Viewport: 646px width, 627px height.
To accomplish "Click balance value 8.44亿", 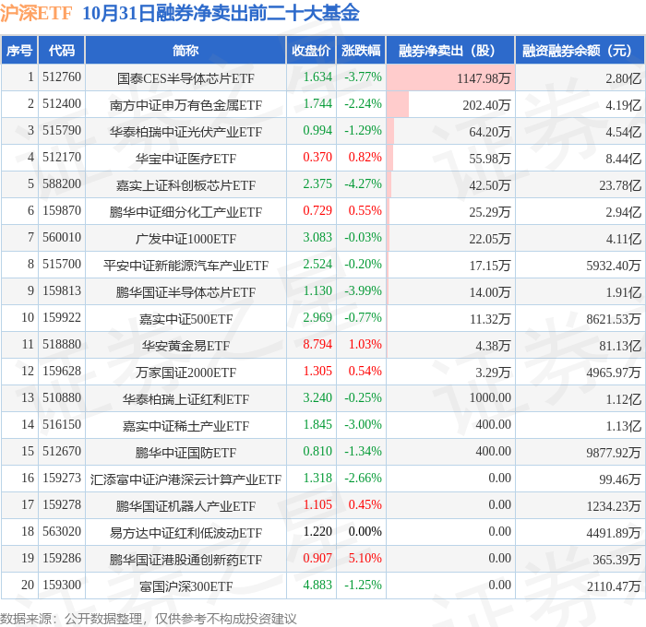I will (623, 158).
